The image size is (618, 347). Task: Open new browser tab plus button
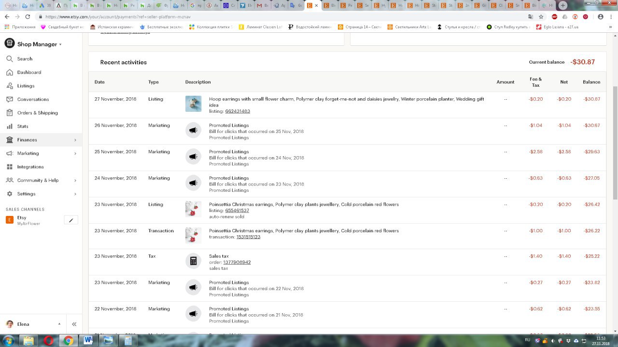pos(563,5)
